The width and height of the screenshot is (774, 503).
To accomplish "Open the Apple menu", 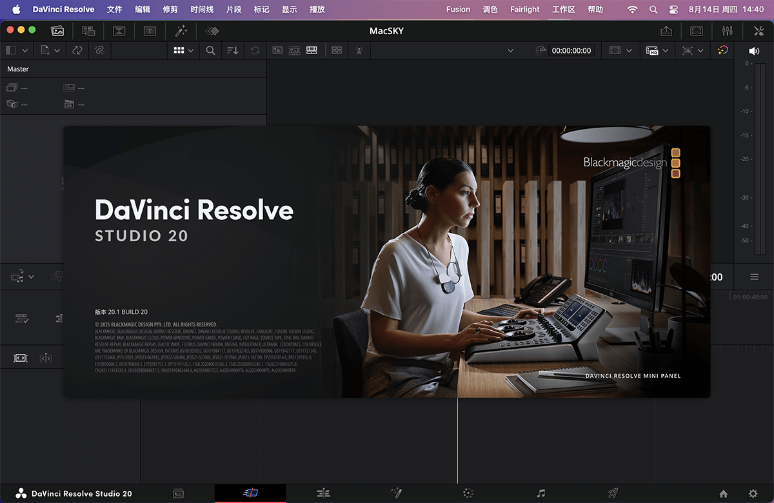I will (x=16, y=10).
